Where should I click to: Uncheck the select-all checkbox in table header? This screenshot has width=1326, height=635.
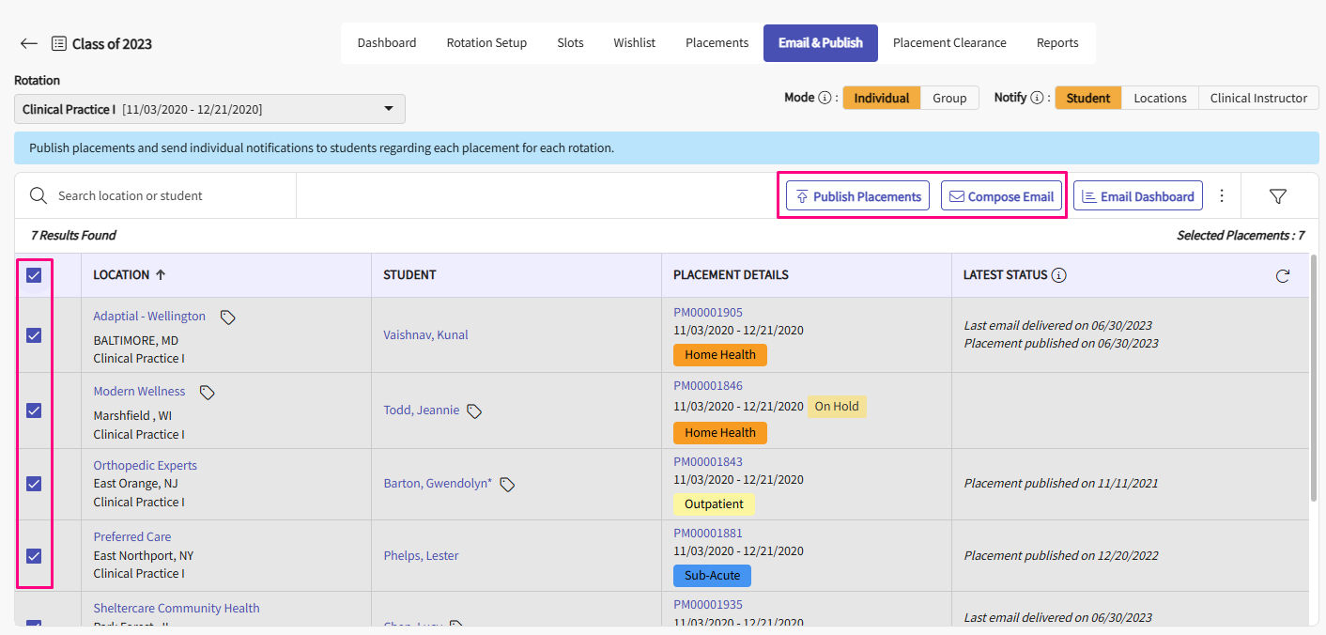[x=34, y=275]
